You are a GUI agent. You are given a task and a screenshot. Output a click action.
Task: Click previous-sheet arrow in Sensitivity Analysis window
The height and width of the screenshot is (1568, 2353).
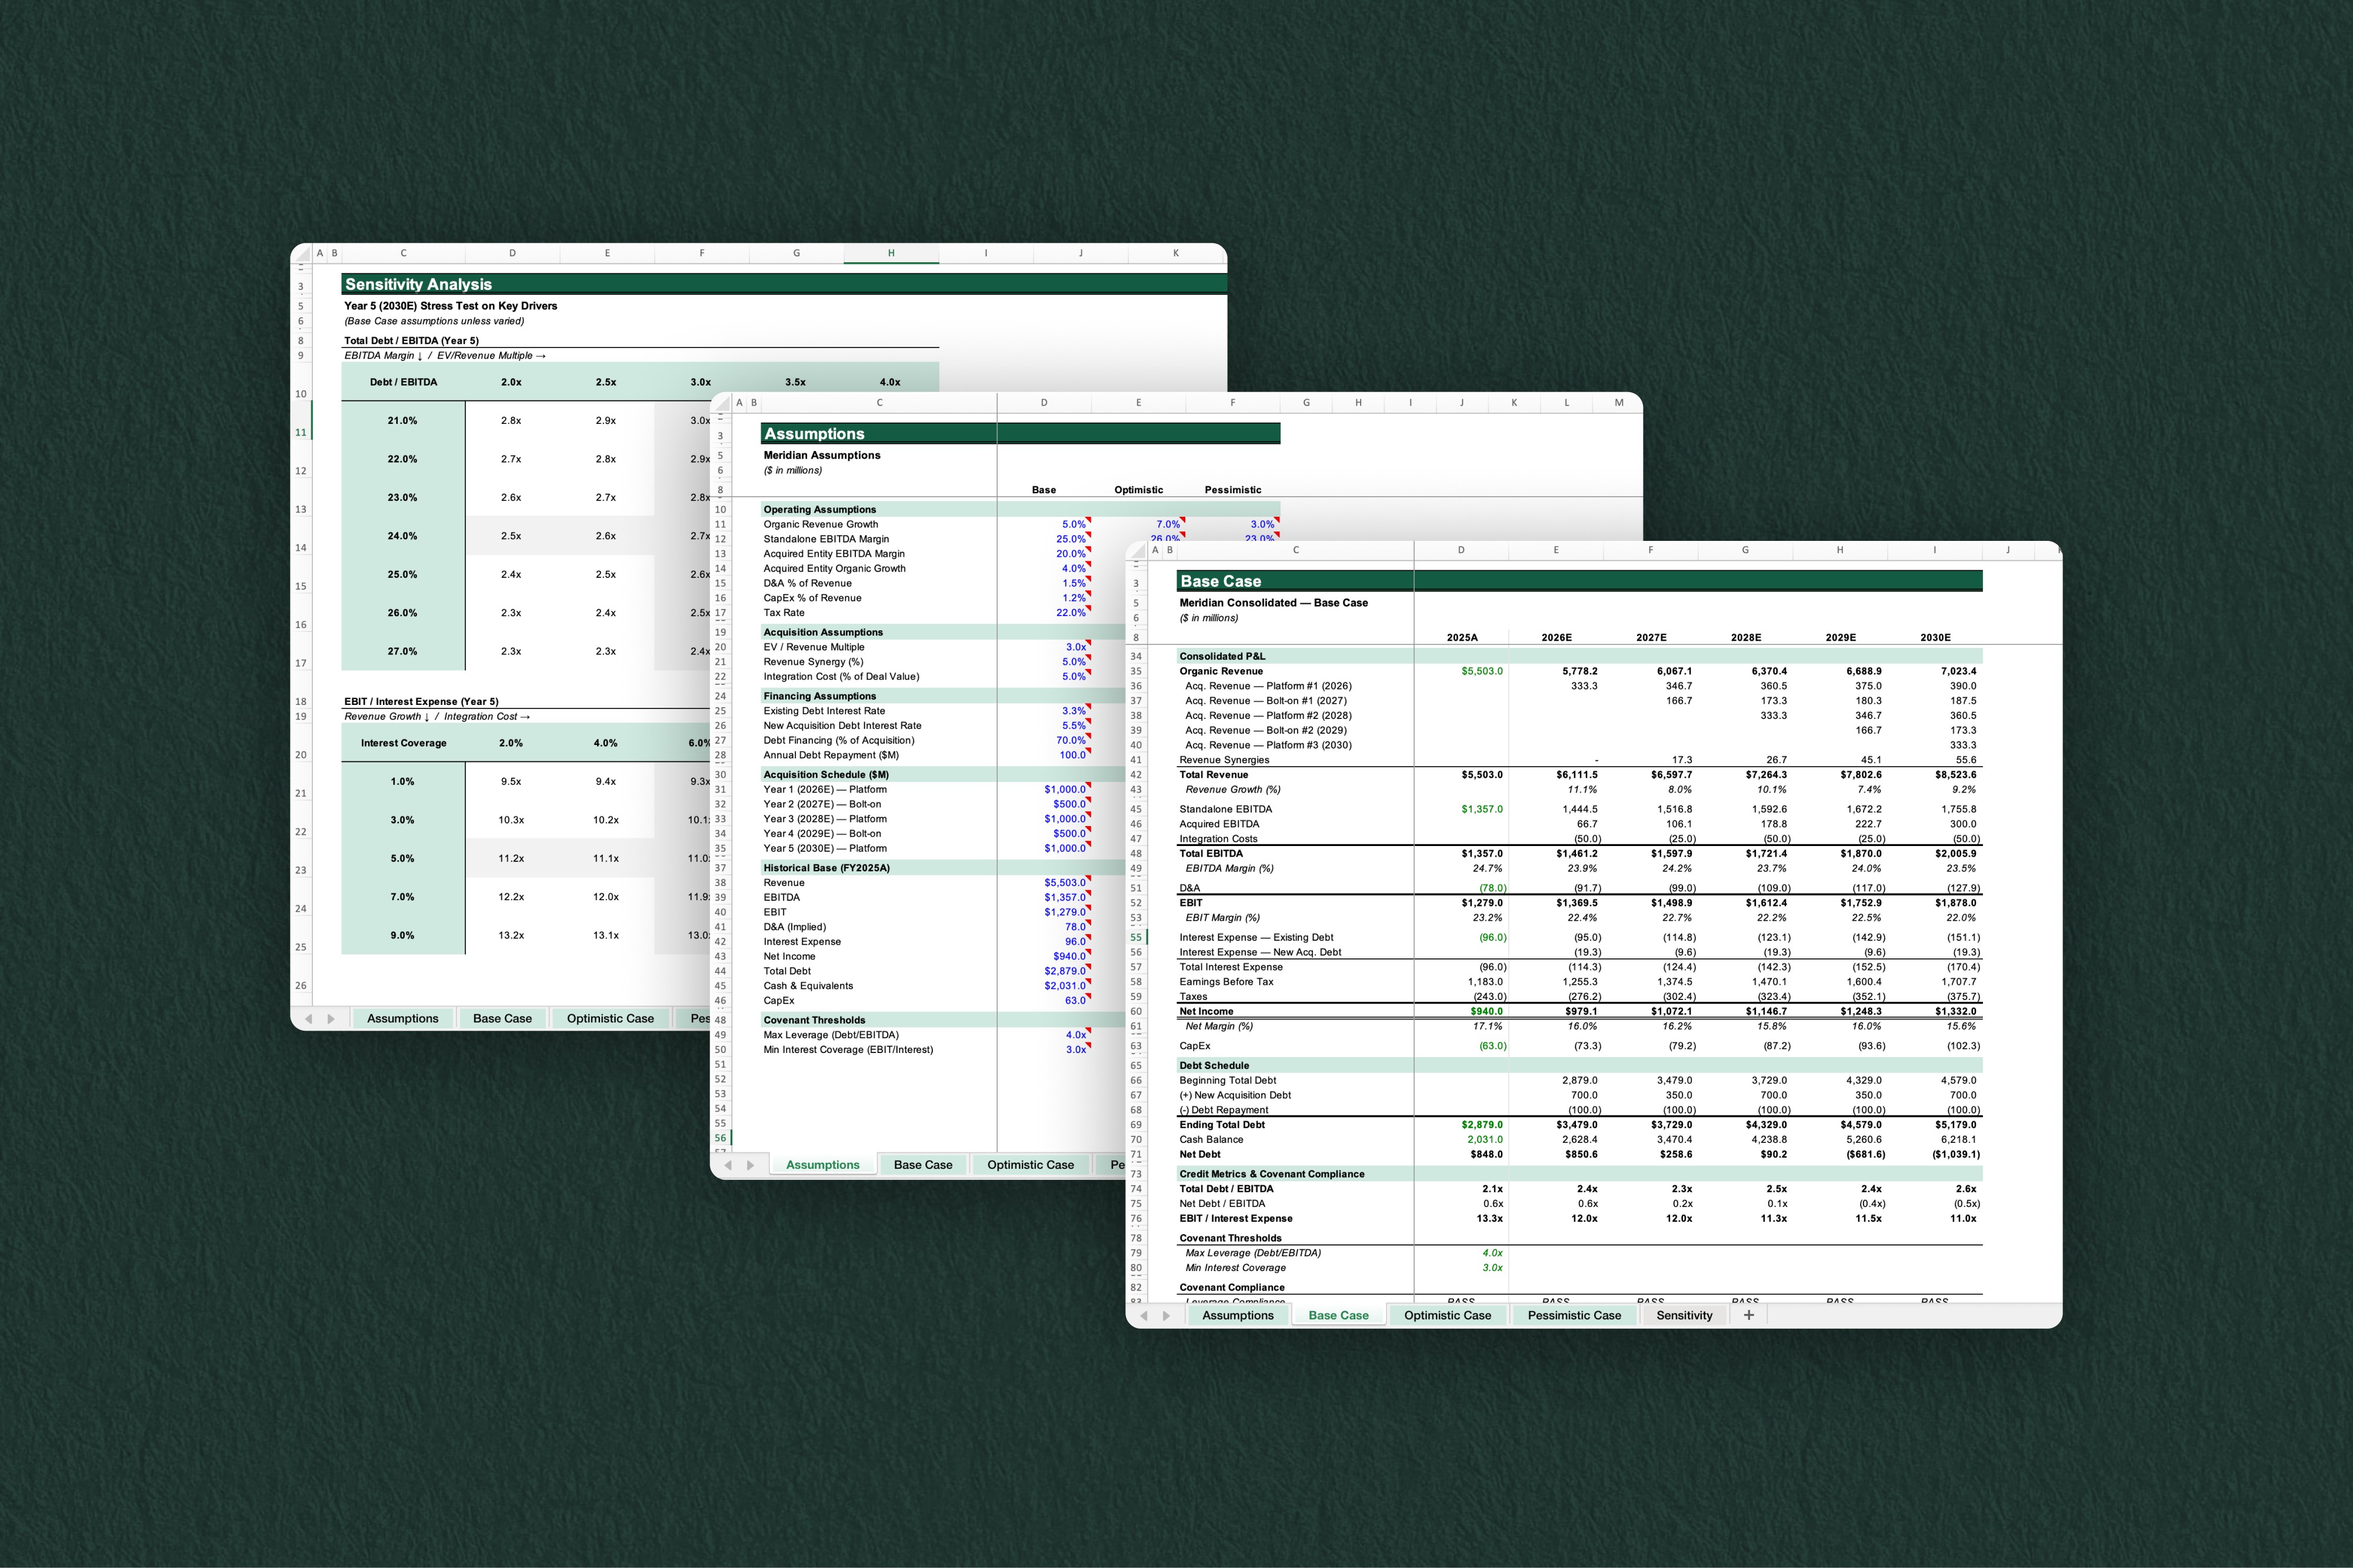pos(308,1018)
